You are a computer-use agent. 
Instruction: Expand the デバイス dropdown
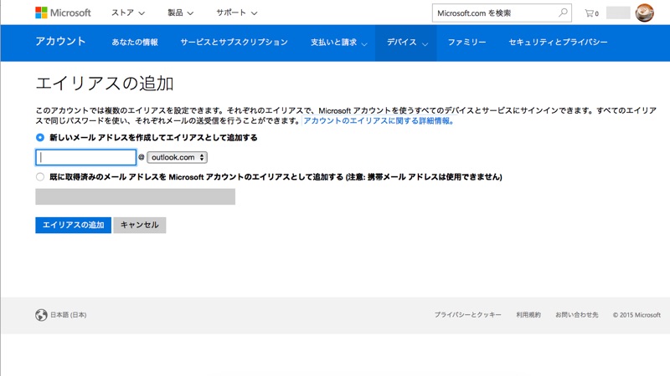point(407,43)
